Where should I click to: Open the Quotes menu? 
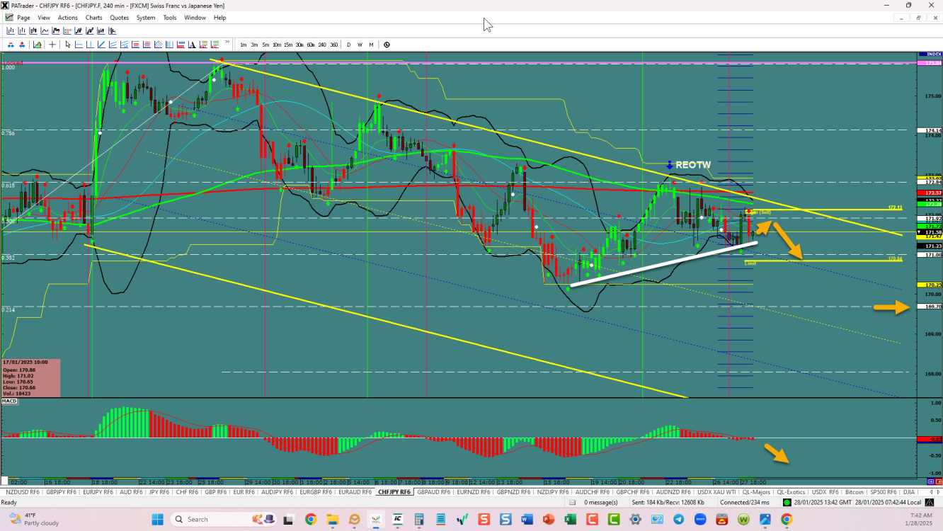point(120,17)
